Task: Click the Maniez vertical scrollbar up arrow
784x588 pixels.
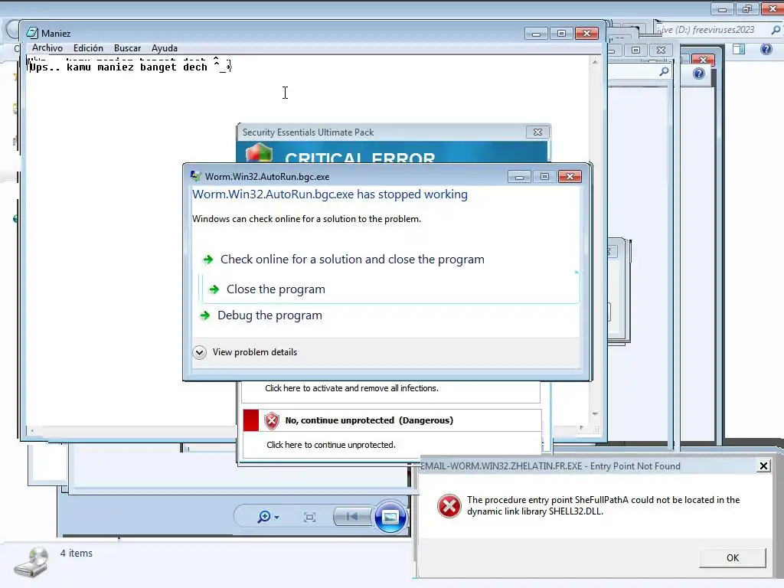Action: (595, 62)
